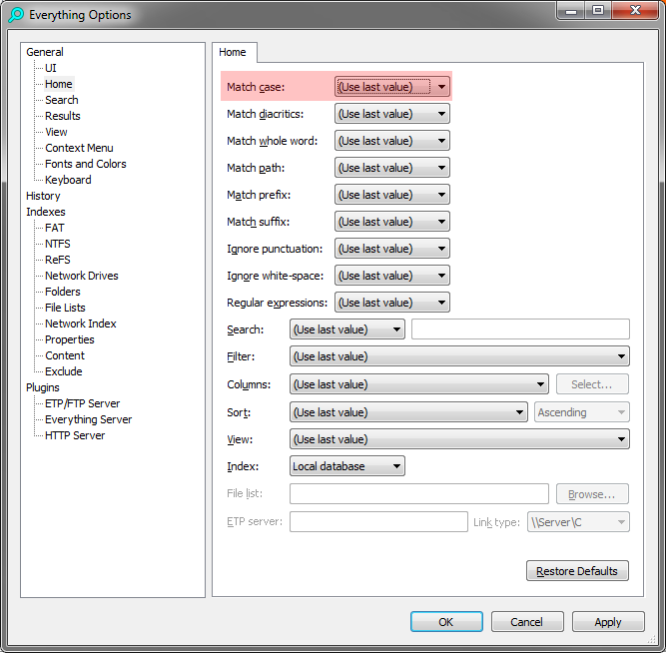This screenshot has height=653, width=666.
Task: Click the Search text input field
Action: click(x=520, y=329)
